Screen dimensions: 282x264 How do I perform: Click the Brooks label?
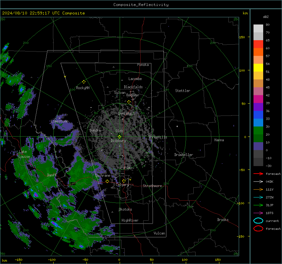pos(223,220)
